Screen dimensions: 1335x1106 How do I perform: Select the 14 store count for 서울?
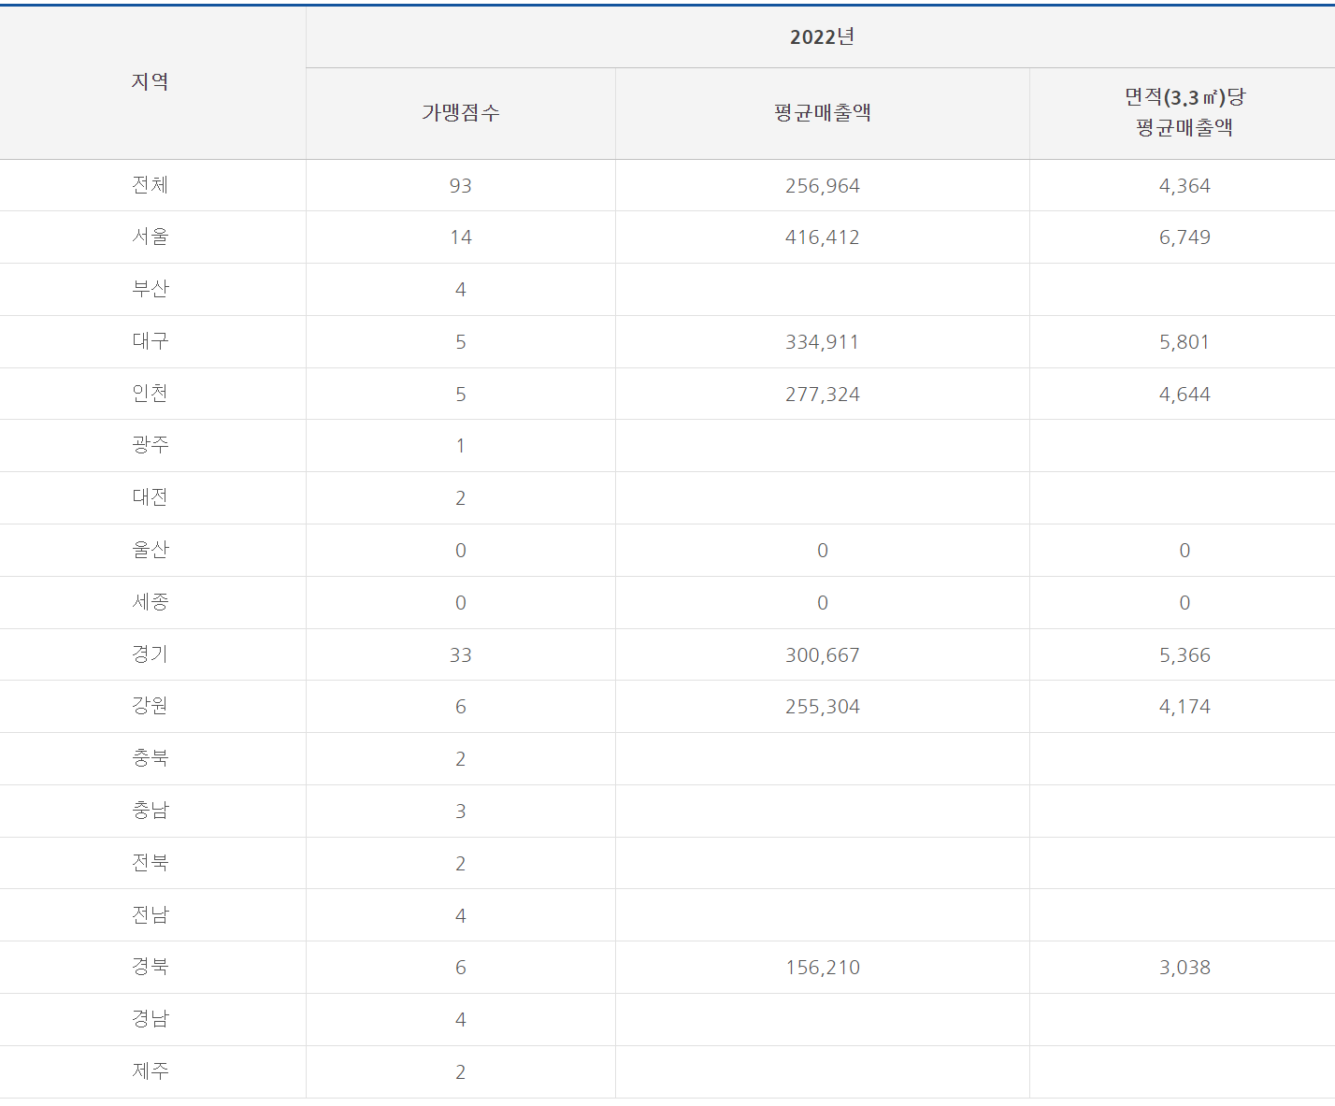[460, 237]
